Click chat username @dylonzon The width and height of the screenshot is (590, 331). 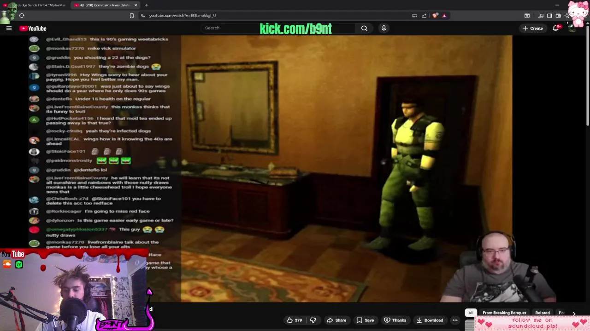60,221
